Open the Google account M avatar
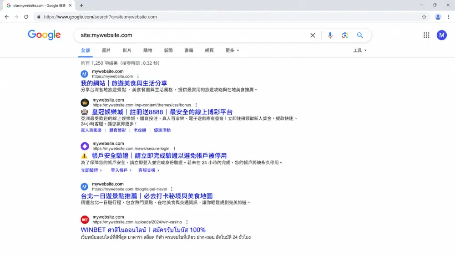Image resolution: width=455 pixels, height=256 pixels. (x=442, y=35)
